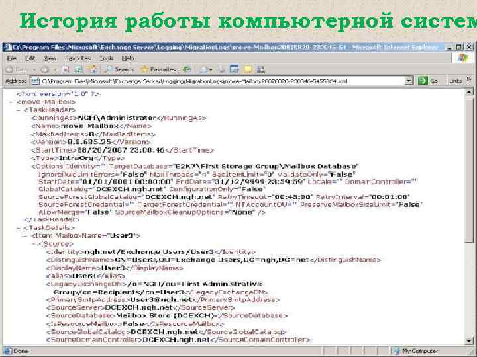Screen dimensions: 477x357
Task: Click the Identity ngh.net/Exchange Users/User3 line
Action: point(150,252)
